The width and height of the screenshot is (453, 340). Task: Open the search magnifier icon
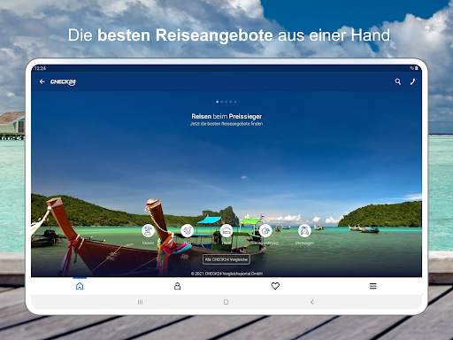(398, 81)
